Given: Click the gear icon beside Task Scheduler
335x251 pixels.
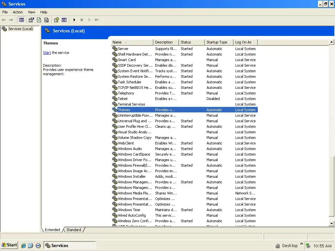Looking at the screenshot, I should (x=115, y=82).
